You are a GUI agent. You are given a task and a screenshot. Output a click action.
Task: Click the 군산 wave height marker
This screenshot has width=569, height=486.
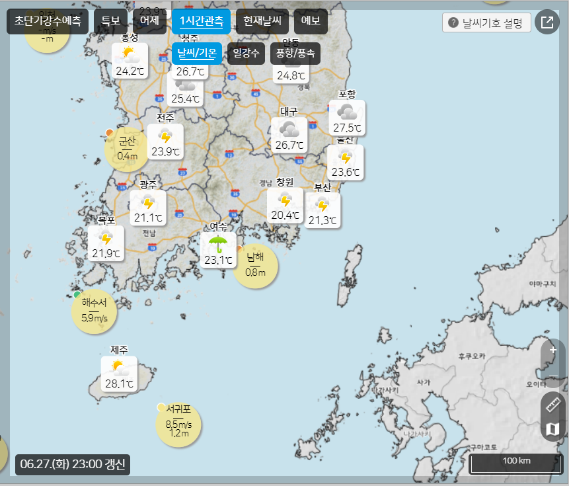pos(127,149)
